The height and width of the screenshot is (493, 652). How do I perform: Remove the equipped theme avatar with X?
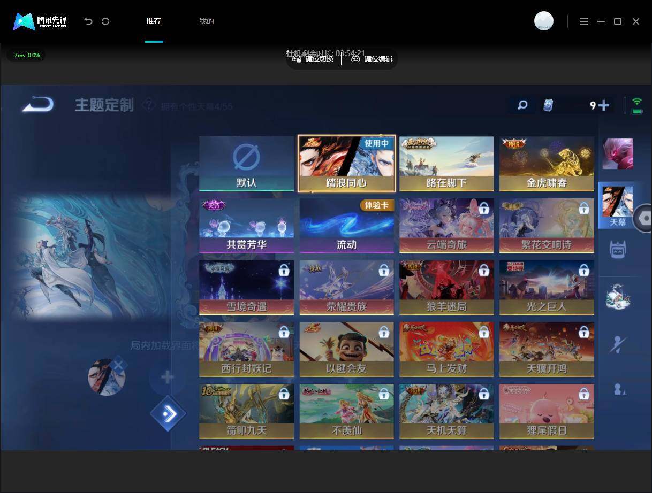tap(119, 366)
